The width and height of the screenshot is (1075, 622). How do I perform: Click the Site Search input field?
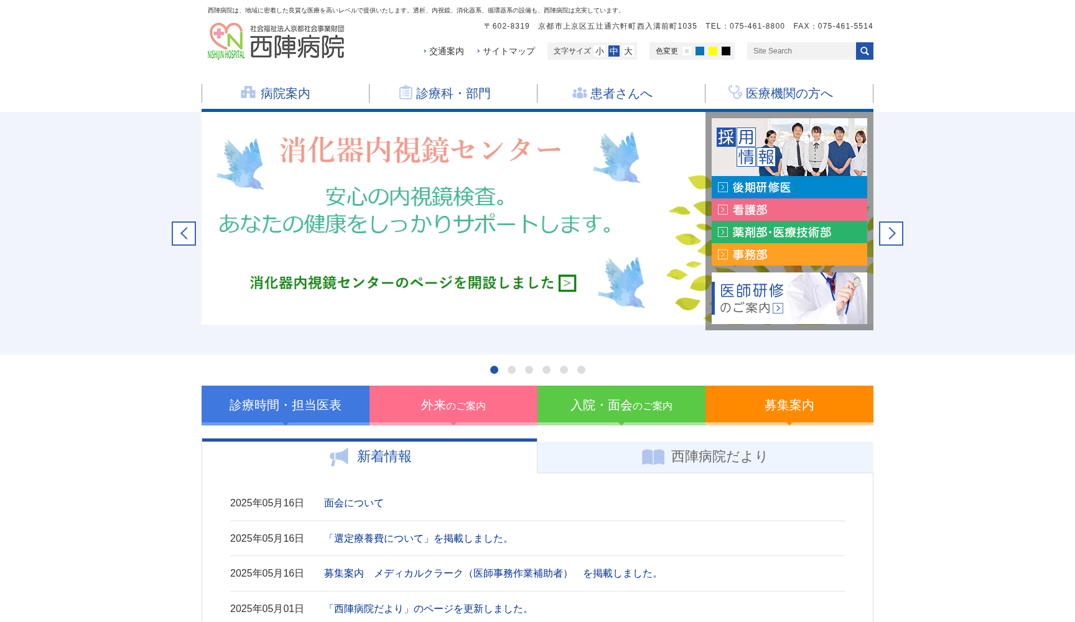(801, 51)
